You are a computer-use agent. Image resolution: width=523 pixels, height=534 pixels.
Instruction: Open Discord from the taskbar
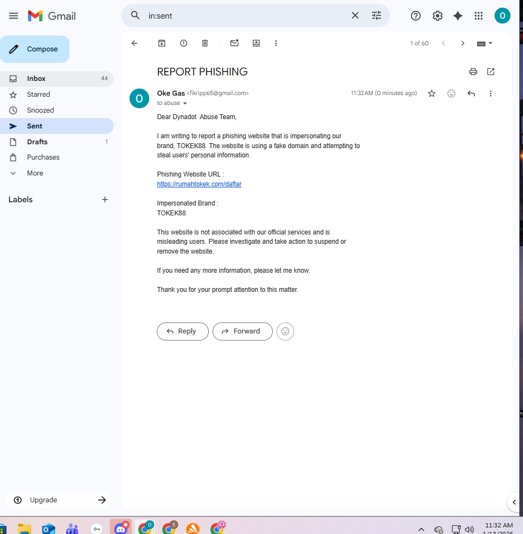[121, 527]
